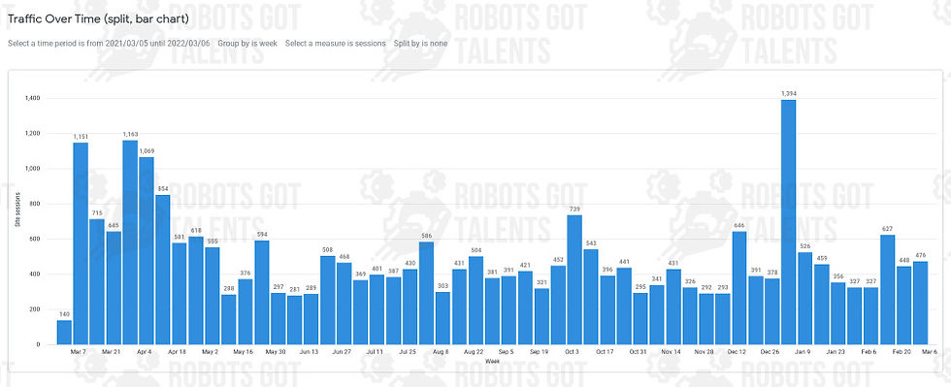Screen dimensions: 951x387
Task: Select the shortest bar labeled 140
Action: click(64, 333)
